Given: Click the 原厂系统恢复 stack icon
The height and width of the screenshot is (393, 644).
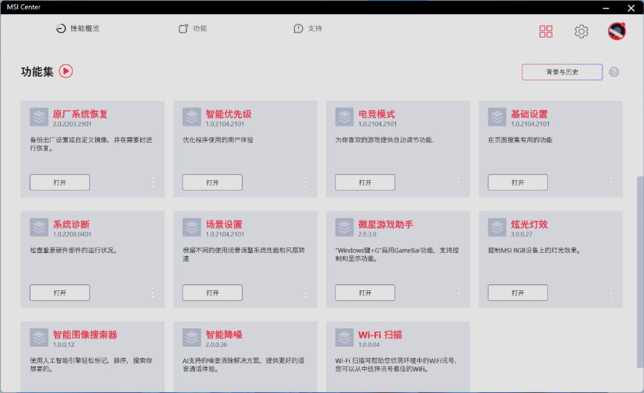Looking at the screenshot, I should [x=39, y=117].
